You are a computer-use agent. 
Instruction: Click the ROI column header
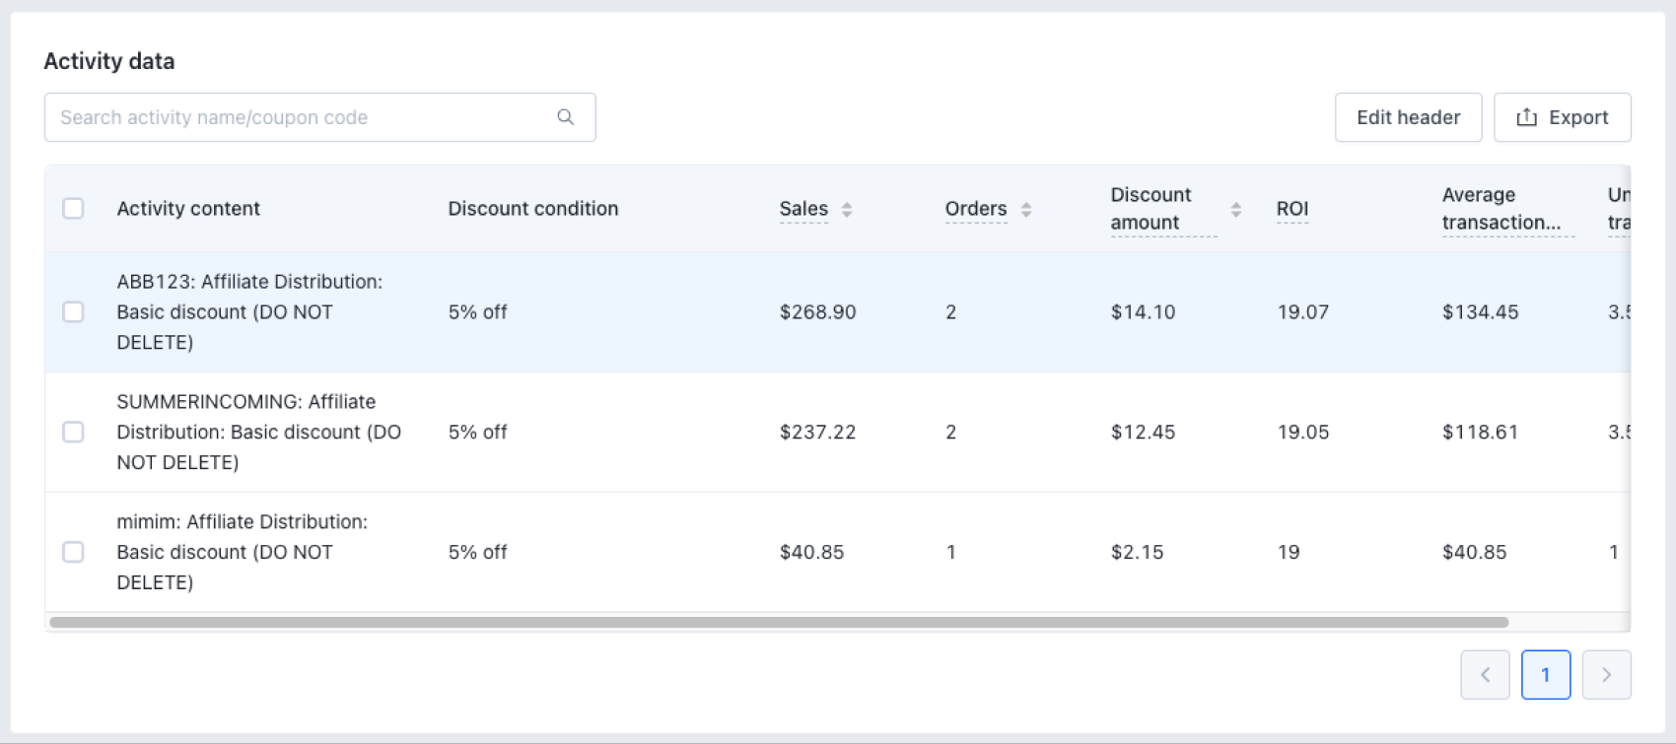(x=1292, y=209)
